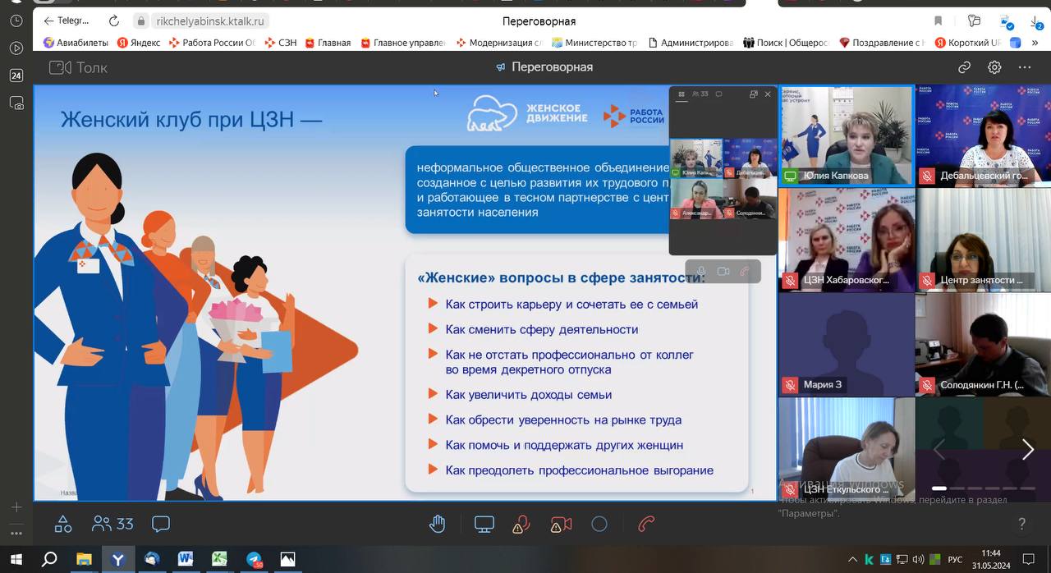Image resolution: width=1051 pixels, height=573 pixels.
Task: Open meeting settings gear
Action: [994, 67]
